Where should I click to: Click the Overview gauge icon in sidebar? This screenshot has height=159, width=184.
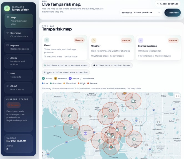[x=7, y=33]
